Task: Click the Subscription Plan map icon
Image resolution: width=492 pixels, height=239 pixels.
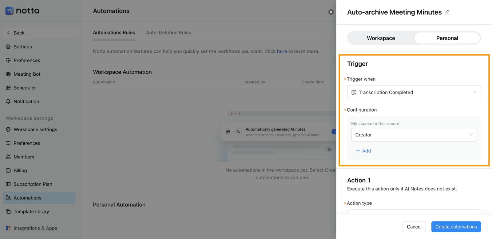Action: click(8, 184)
